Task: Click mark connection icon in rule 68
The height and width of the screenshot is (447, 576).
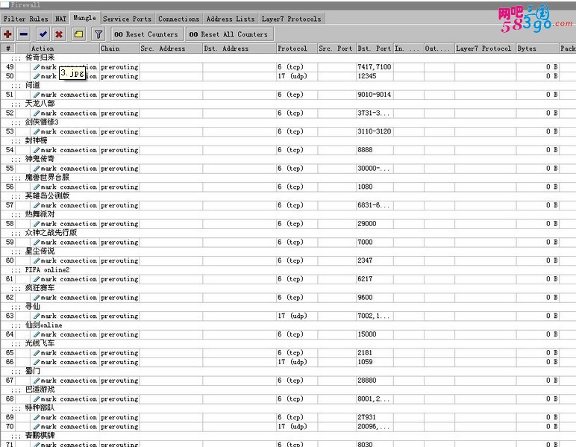Action: point(36,399)
